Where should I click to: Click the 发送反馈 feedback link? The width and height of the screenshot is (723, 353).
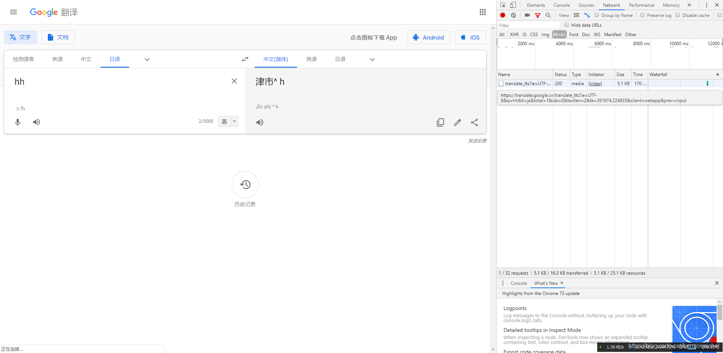pyautogui.click(x=477, y=141)
